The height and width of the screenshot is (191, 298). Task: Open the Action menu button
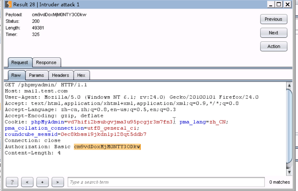(274, 46)
